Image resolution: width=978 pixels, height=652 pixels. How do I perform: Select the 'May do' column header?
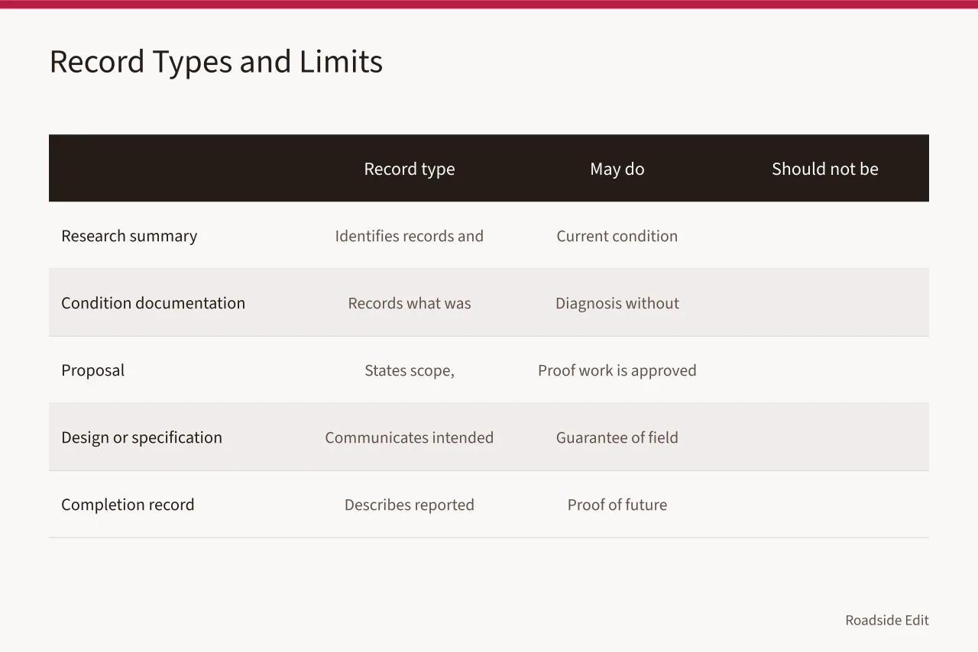(617, 169)
